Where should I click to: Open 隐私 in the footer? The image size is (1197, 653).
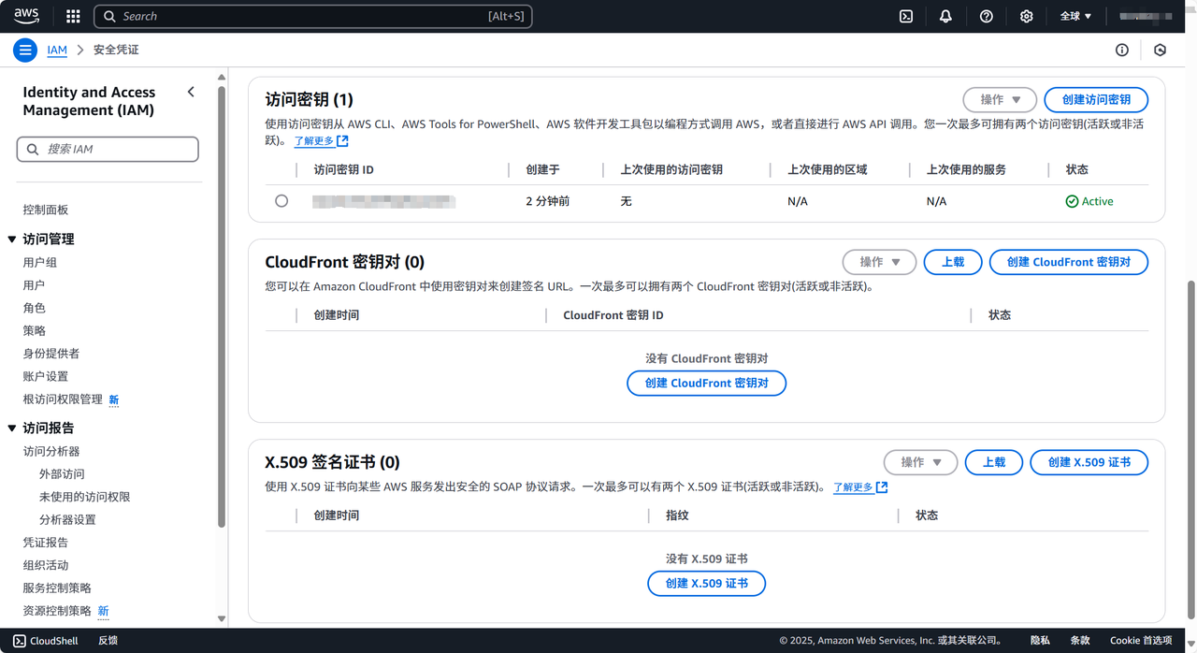[x=1040, y=641]
